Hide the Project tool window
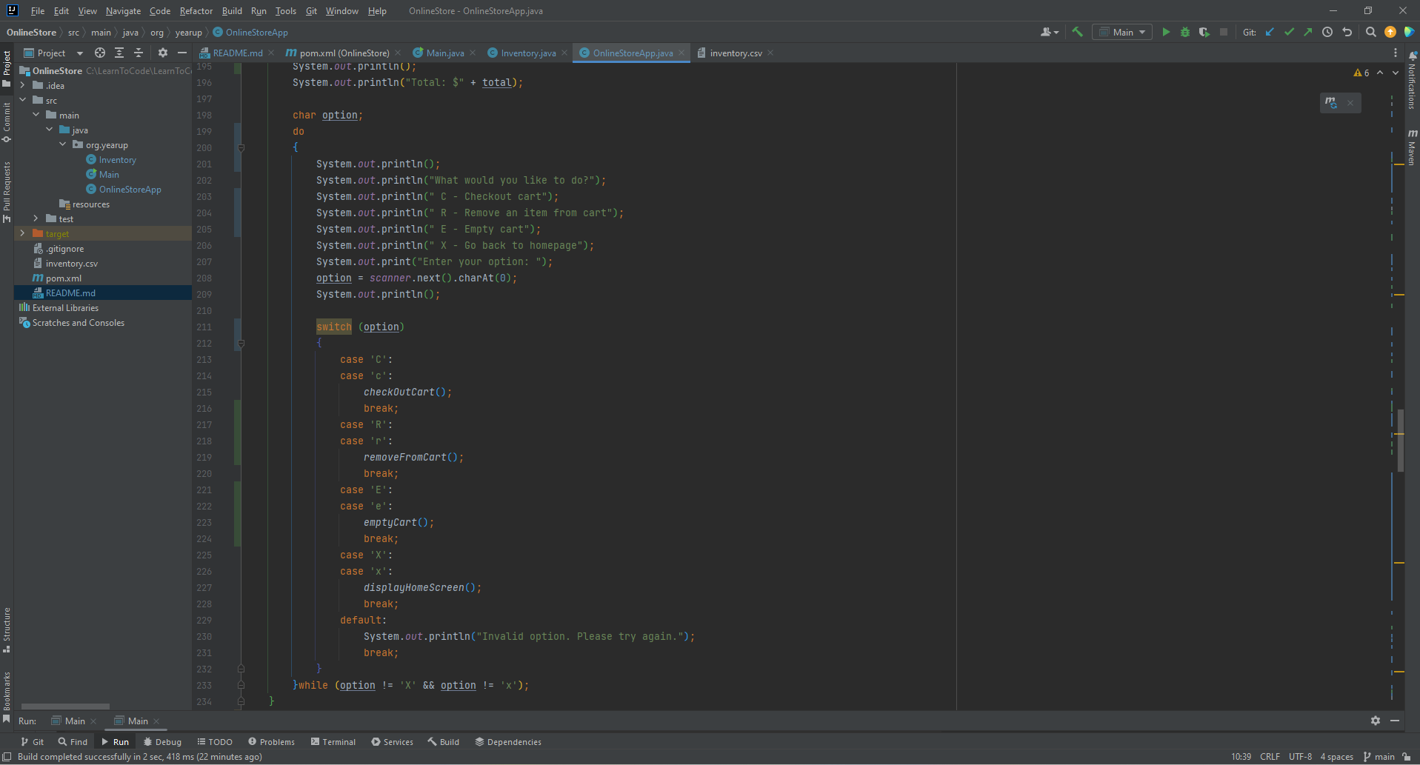 pos(182,53)
